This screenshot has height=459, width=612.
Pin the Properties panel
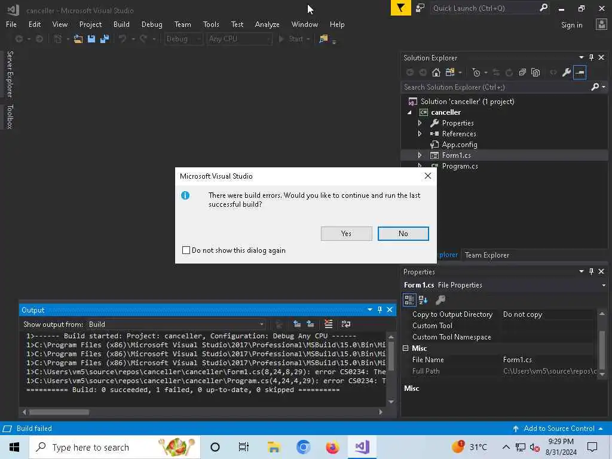click(x=591, y=271)
